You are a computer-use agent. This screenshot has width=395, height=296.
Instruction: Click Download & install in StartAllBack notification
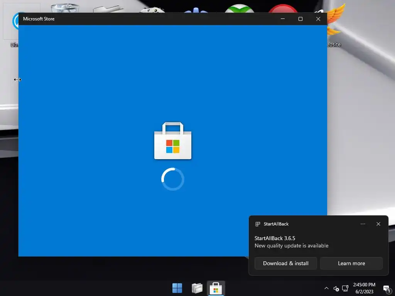pos(286,263)
